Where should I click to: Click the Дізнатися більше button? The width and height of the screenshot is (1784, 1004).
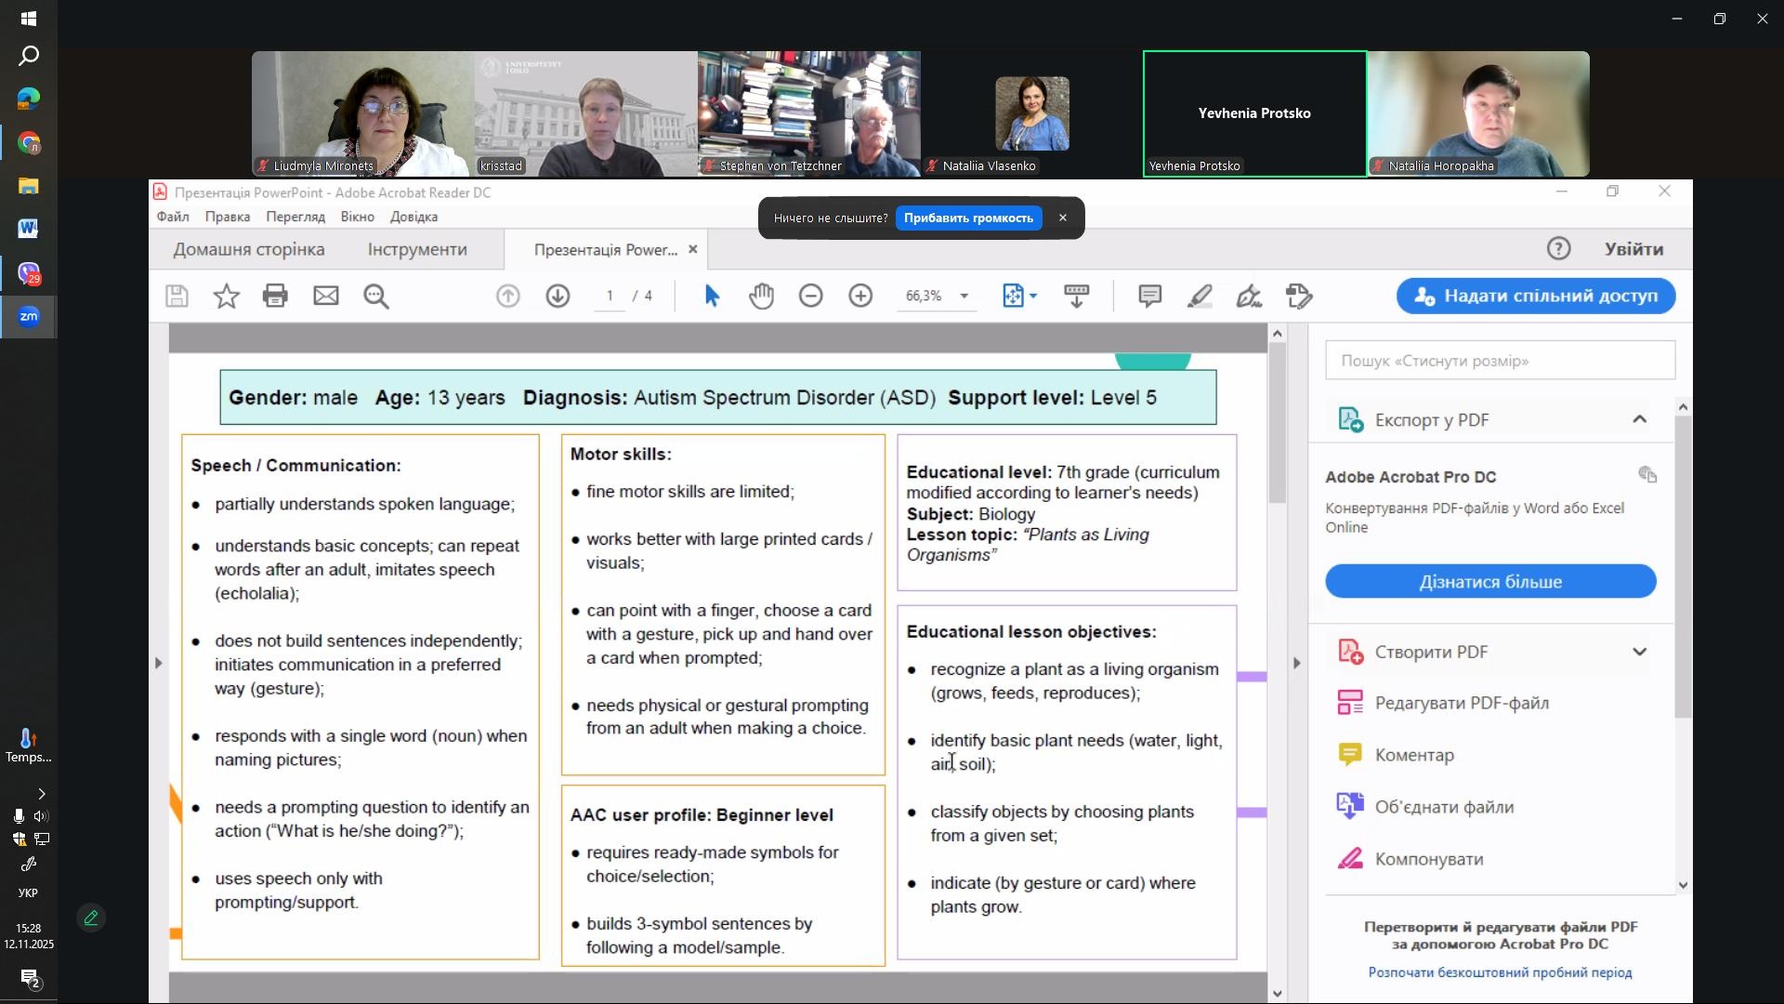click(x=1490, y=582)
